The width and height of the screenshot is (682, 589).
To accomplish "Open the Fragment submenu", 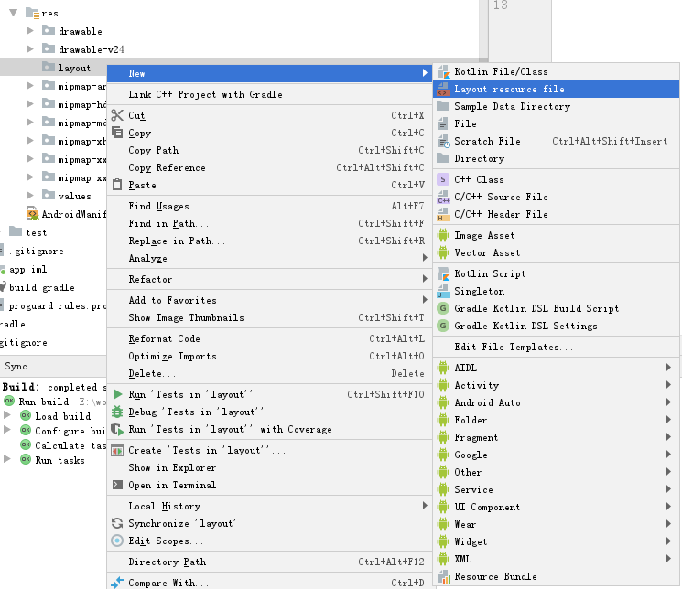I will pos(557,437).
